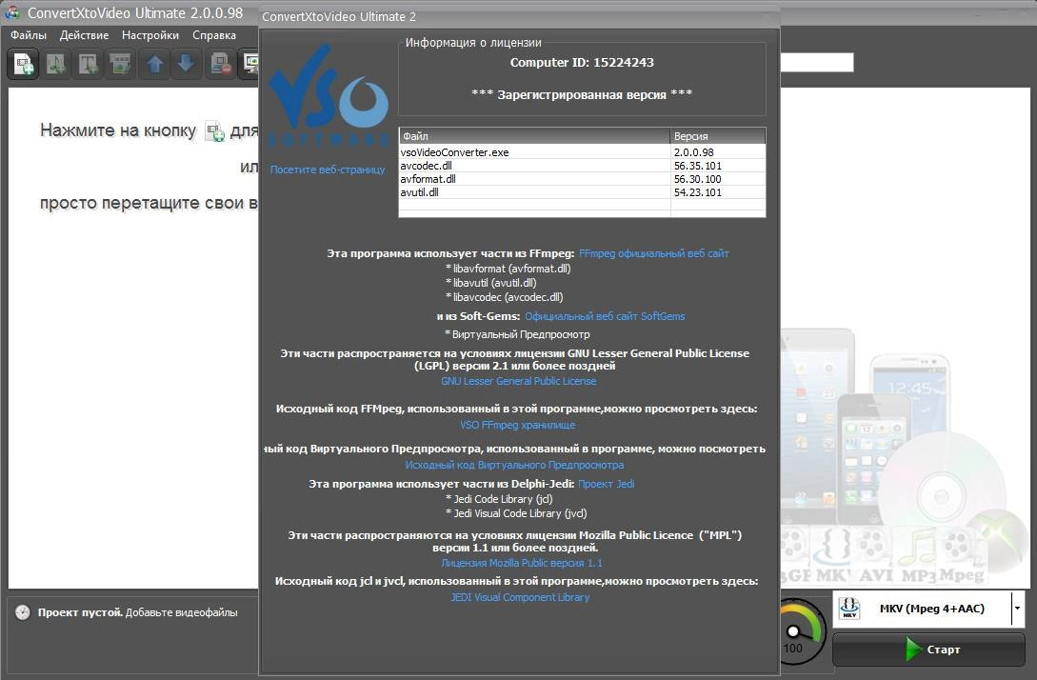Open the Справка menu

pyautogui.click(x=214, y=35)
